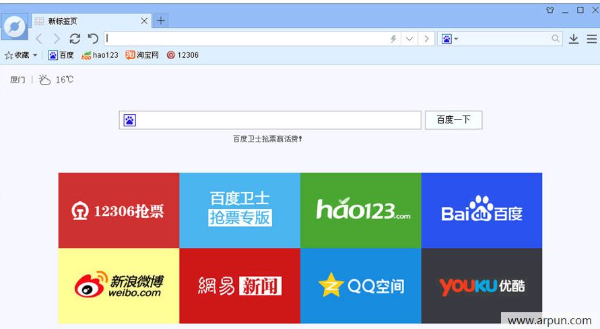Click the Baidu paw icon in search box

pyautogui.click(x=130, y=121)
